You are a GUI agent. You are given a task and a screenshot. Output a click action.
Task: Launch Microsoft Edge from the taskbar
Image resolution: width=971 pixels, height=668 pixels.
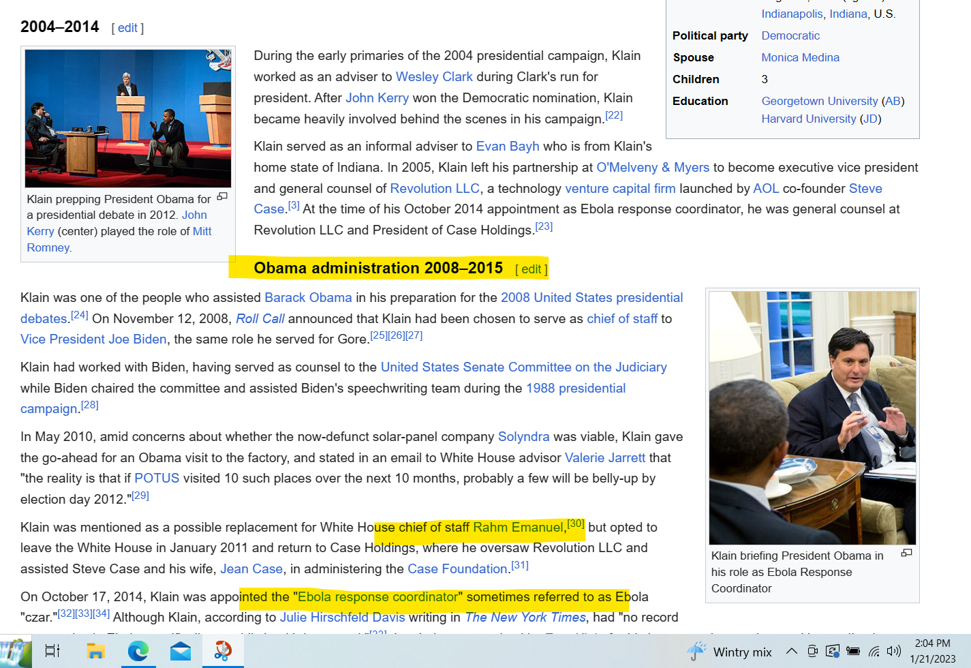(138, 652)
